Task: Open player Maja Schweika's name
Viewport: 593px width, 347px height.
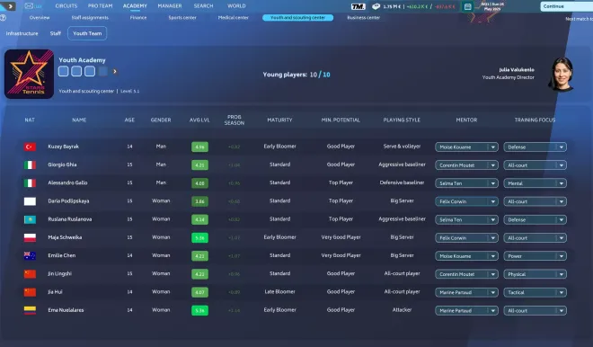Action: point(65,237)
